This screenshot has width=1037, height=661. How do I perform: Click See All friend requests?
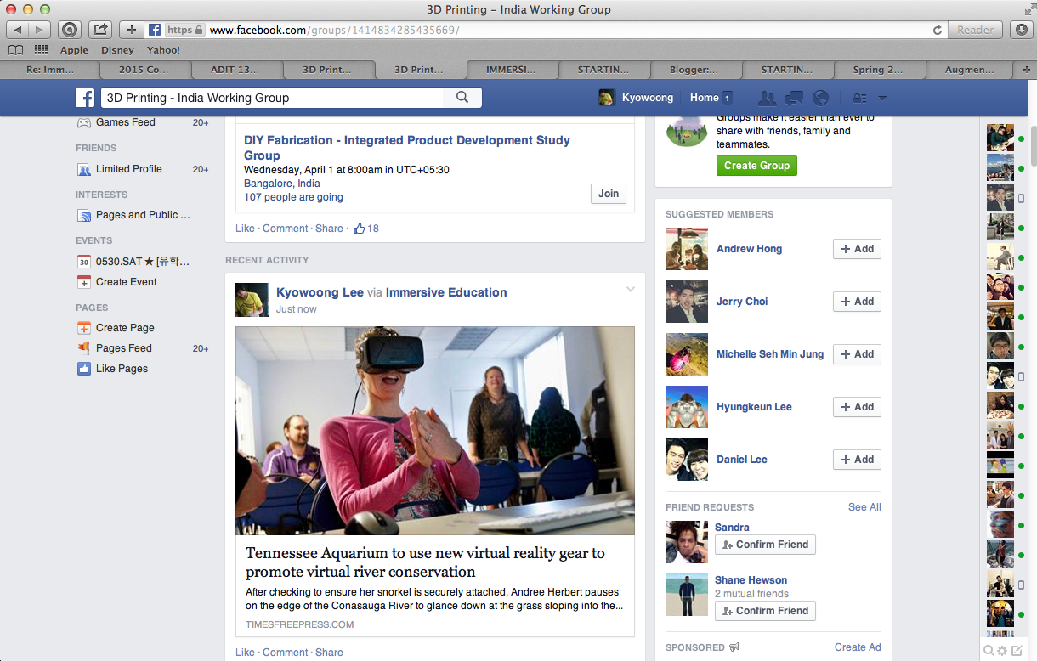click(x=864, y=507)
